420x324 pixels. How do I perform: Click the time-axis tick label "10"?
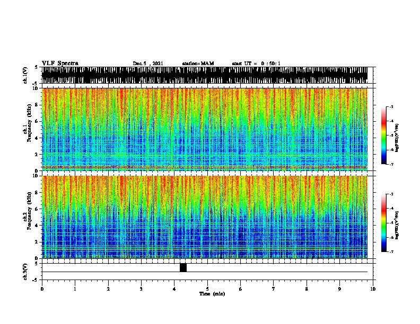click(373, 289)
